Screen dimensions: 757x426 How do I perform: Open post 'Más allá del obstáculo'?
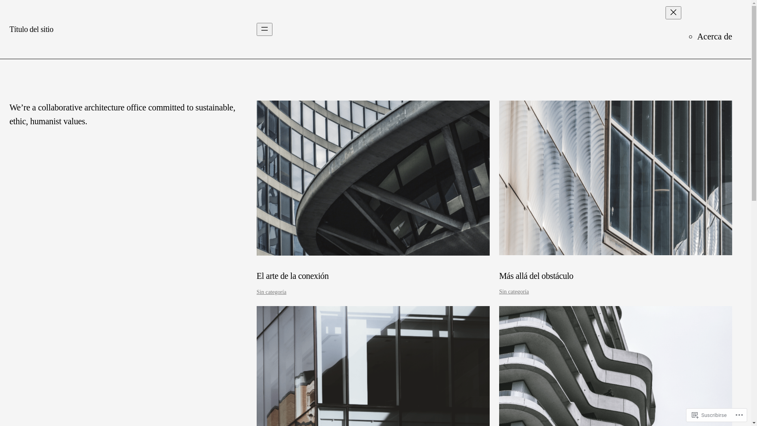coord(536,276)
